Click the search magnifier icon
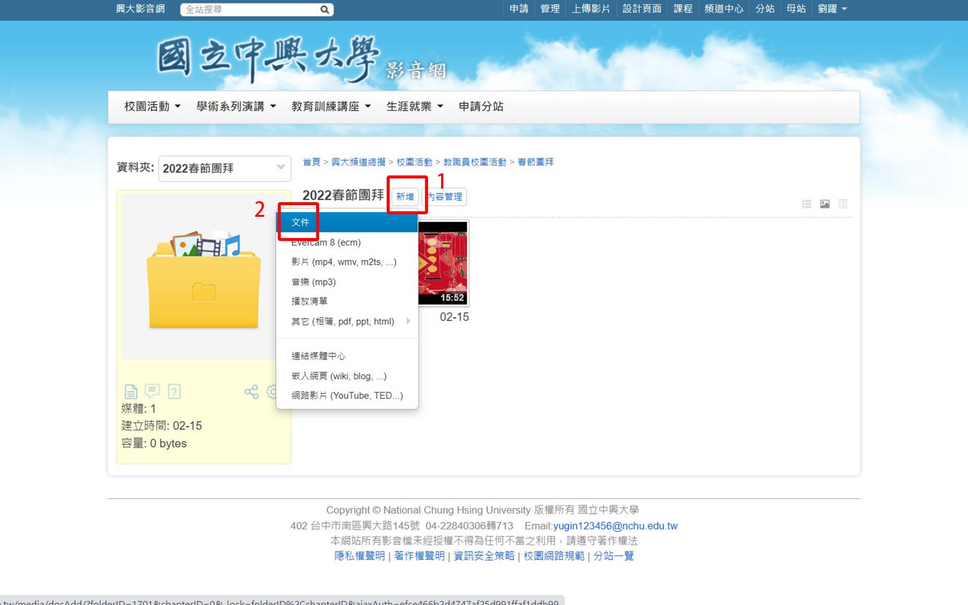This screenshot has width=968, height=605. pos(325,10)
